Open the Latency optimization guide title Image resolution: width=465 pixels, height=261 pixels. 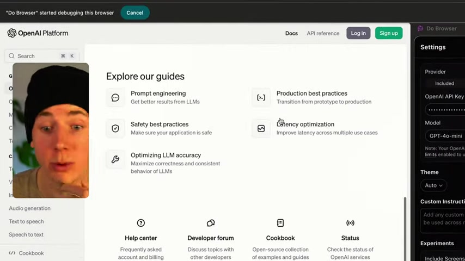pyautogui.click(x=305, y=124)
